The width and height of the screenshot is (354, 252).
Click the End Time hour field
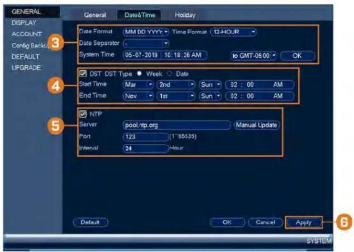pos(233,96)
